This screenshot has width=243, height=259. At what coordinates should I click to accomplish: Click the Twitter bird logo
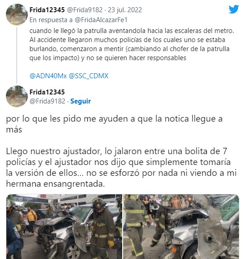pos(233,9)
